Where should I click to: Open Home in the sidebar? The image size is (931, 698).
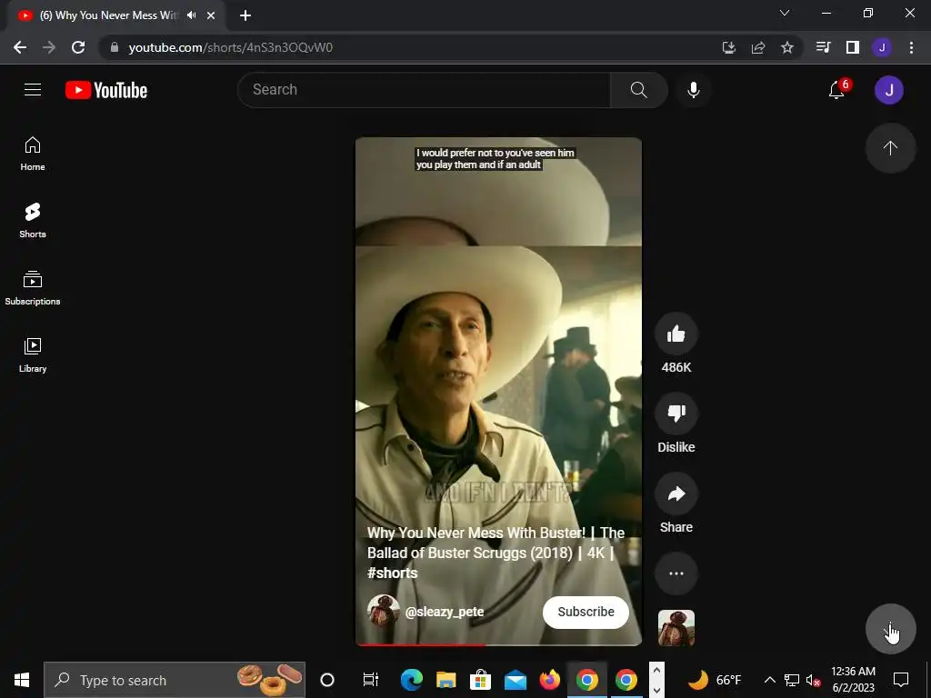tap(33, 153)
